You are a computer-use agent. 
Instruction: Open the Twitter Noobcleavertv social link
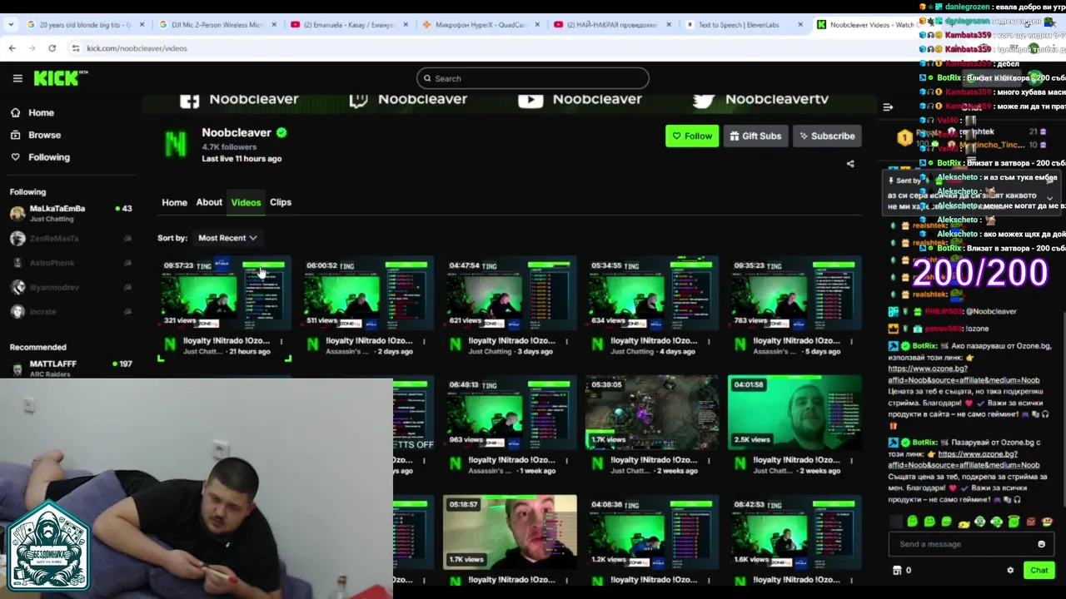(760, 99)
